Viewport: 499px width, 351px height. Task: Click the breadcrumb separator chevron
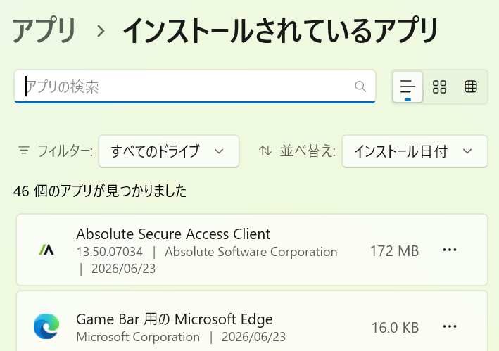[x=101, y=31]
